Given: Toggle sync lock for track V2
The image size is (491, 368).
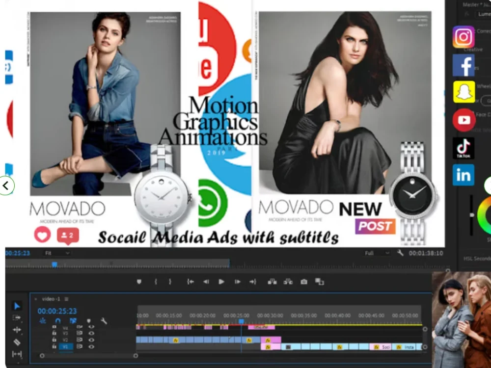Looking at the screenshot, I should tap(80, 340).
